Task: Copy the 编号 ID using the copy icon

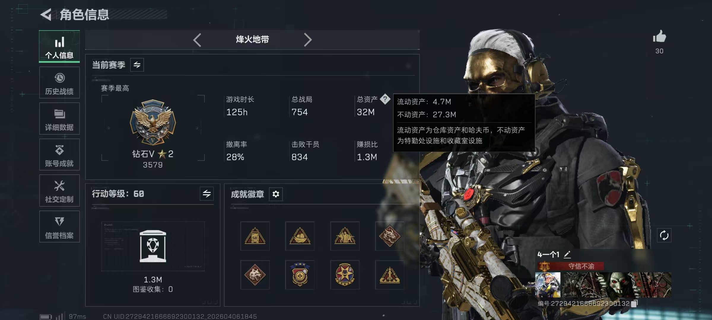Action: tap(634, 303)
